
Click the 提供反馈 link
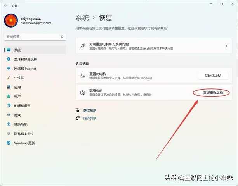[x=89, y=118]
